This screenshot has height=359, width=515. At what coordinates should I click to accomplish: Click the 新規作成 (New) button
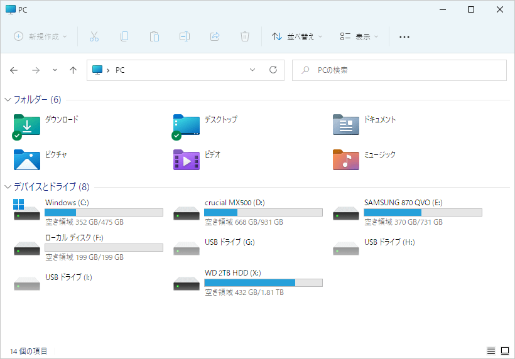point(40,36)
